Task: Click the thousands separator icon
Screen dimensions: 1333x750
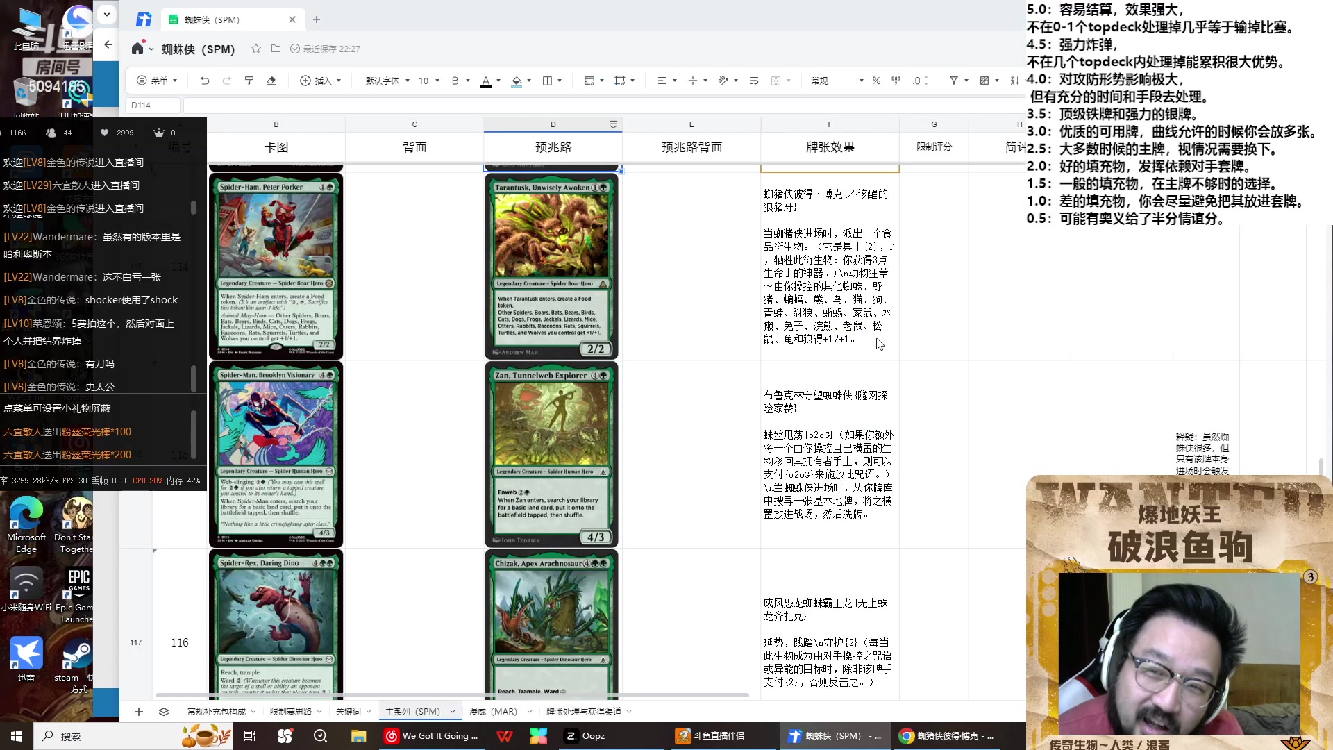Action: (x=896, y=81)
